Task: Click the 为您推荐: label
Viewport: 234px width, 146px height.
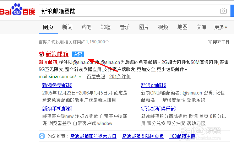Action: 58,136
